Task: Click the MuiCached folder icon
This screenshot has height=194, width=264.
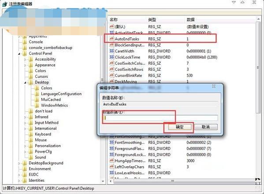Action: point(37,99)
